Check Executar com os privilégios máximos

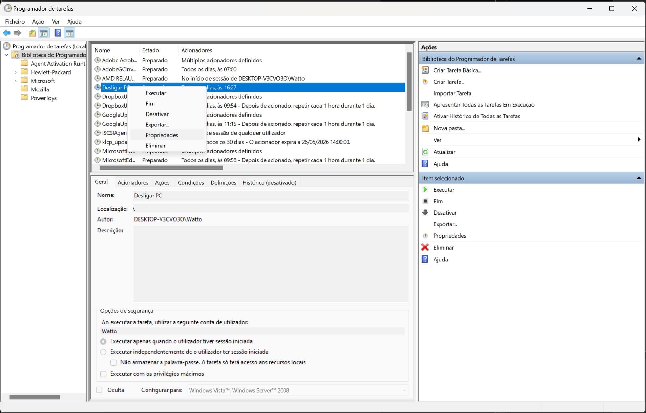(103, 374)
